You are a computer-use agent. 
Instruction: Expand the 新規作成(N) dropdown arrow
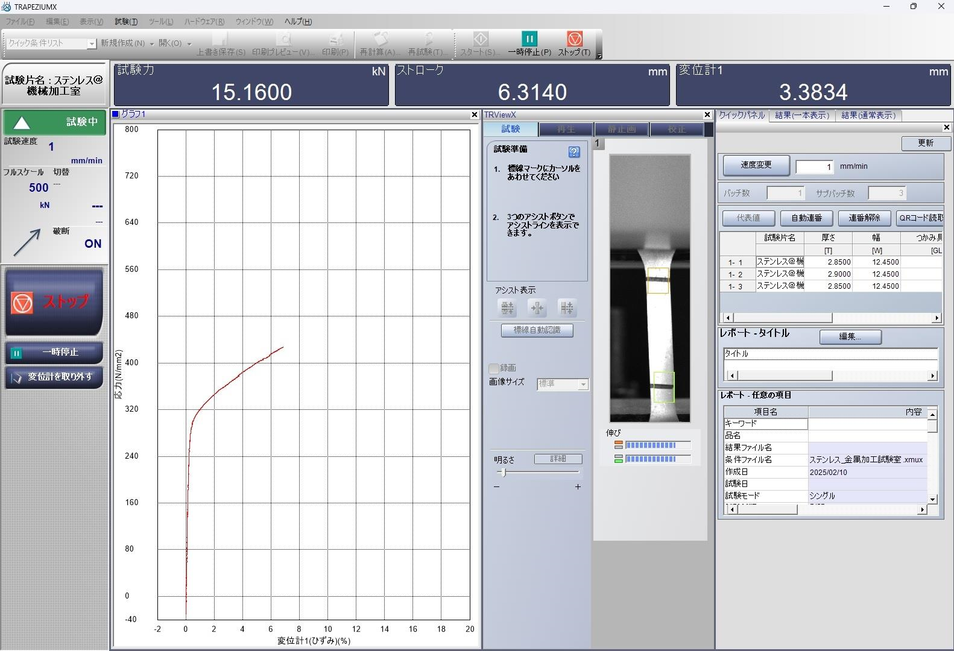pos(152,44)
